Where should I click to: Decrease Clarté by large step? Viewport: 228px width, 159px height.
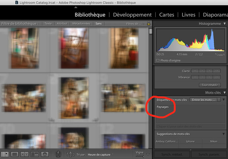click(195, 71)
